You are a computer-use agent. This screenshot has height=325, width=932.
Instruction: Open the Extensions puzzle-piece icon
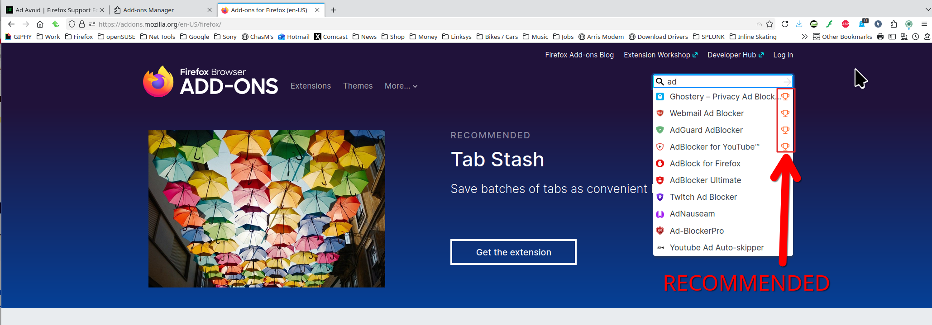pos(894,24)
